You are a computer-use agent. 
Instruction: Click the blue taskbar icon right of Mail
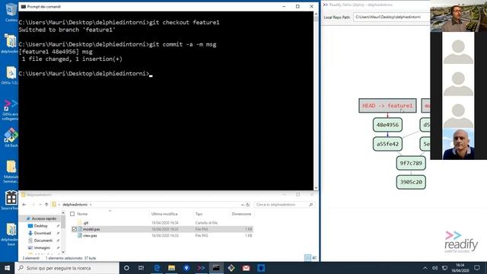coord(261,268)
